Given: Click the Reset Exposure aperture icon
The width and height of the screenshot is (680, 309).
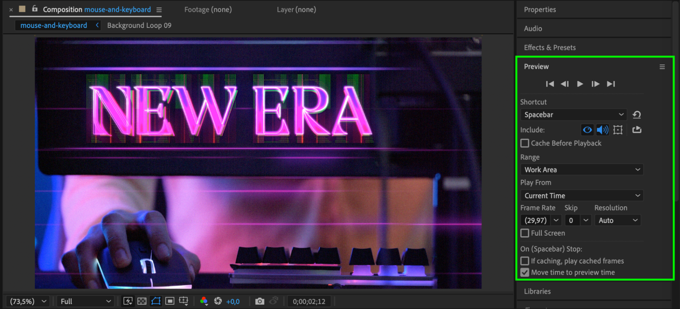Looking at the screenshot, I should tap(218, 301).
